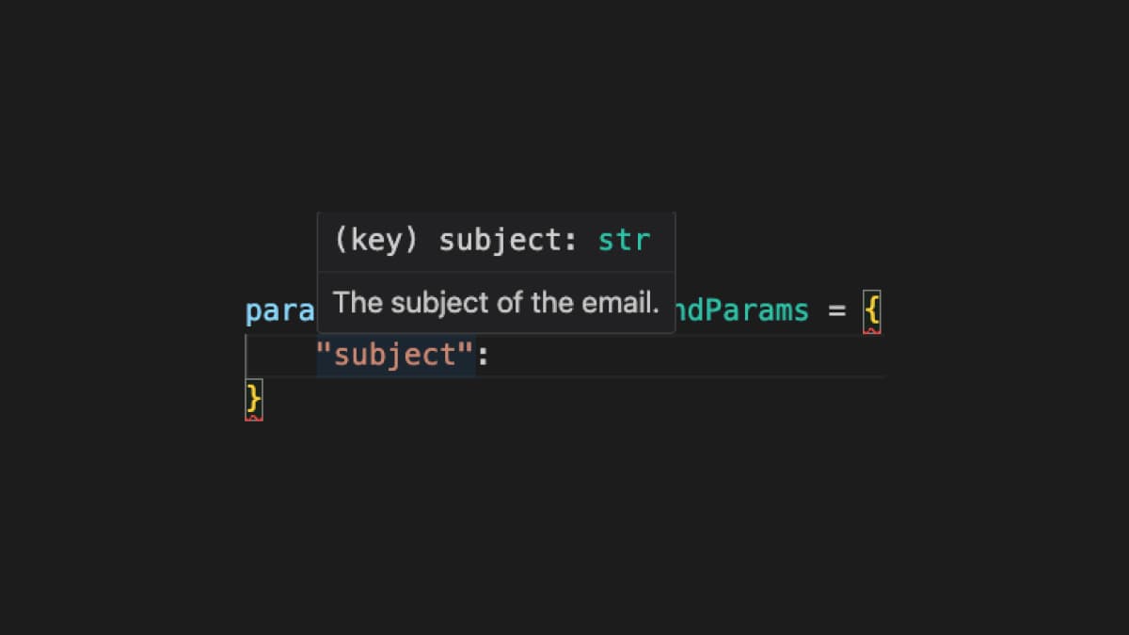
Task: Click the opening curly brace with red underline
Action: pyautogui.click(x=872, y=308)
